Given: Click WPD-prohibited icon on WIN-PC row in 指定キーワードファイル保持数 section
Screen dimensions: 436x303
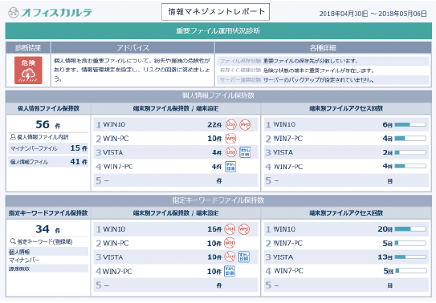Looking at the screenshot, I should click(230, 243).
